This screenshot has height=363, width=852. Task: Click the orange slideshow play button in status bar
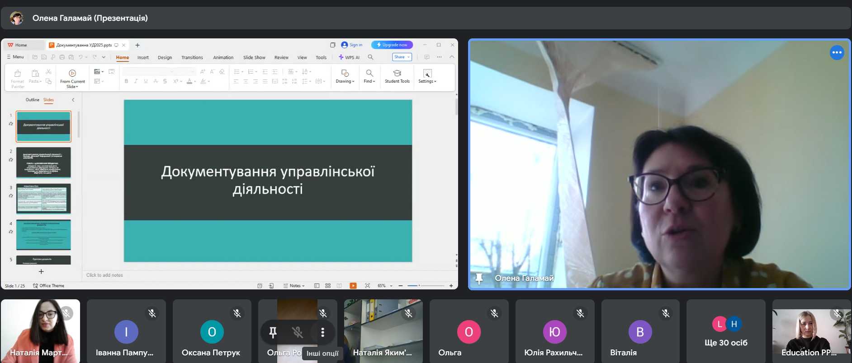[353, 286]
